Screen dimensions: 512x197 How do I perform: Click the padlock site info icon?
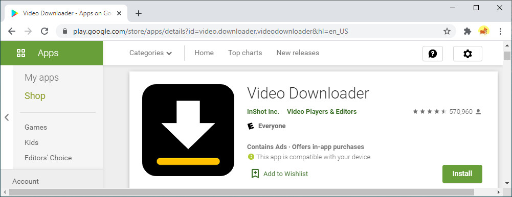coord(64,31)
